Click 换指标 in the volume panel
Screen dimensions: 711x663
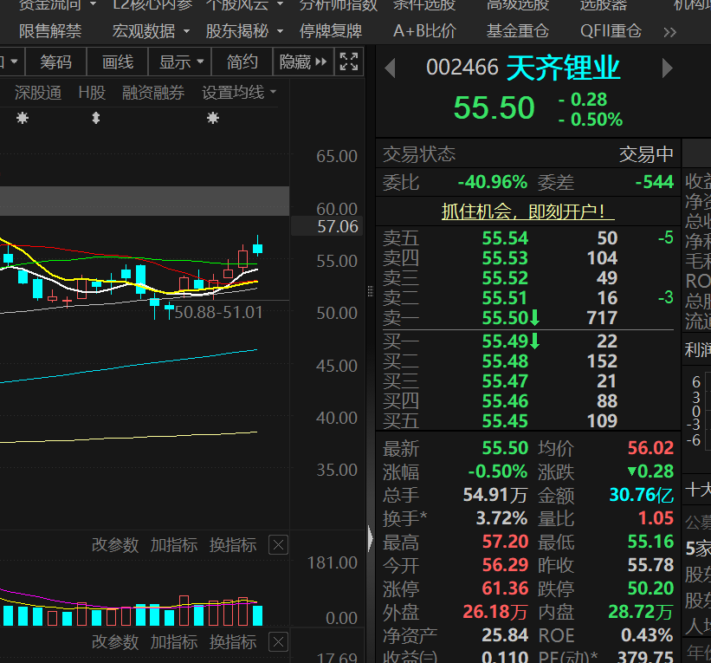(233, 544)
